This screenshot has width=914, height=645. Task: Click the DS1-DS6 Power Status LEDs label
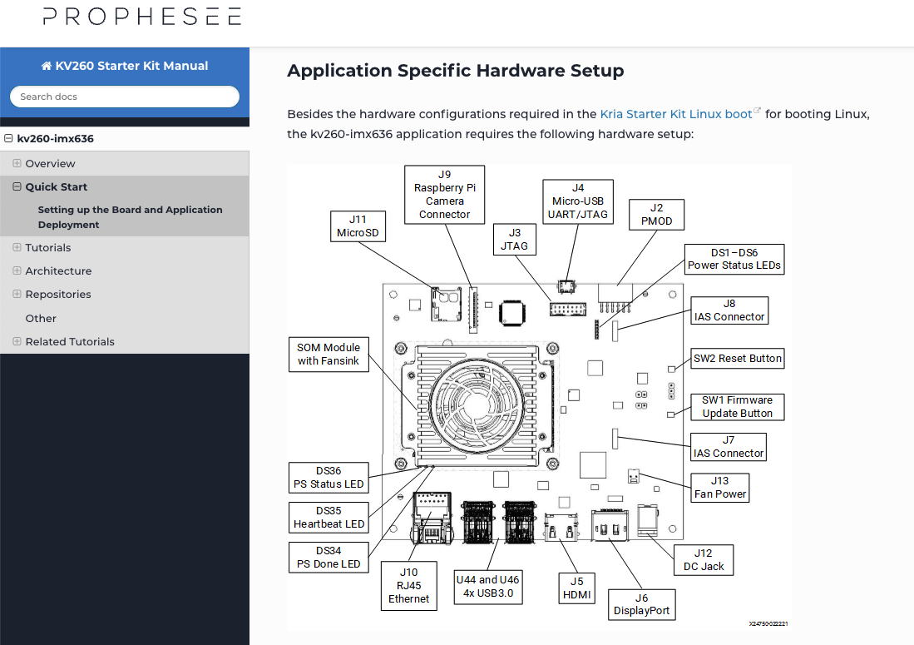(734, 259)
